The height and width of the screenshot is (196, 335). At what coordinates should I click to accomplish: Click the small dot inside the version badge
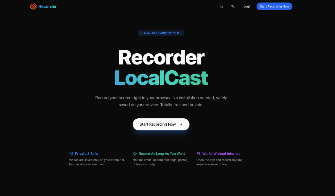click(142, 33)
